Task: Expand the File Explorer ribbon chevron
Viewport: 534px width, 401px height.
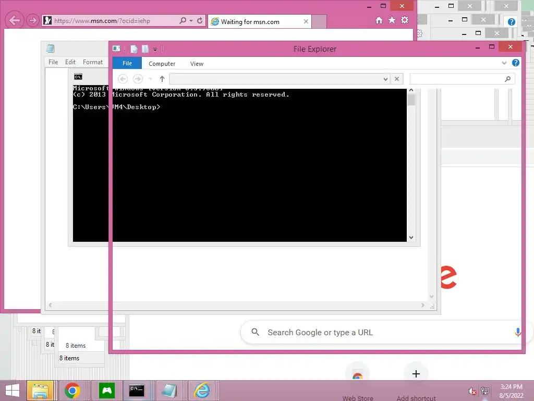Action: [504, 63]
